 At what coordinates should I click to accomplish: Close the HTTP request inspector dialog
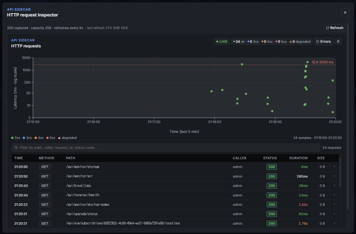pyautogui.click(x=345, y=12)
